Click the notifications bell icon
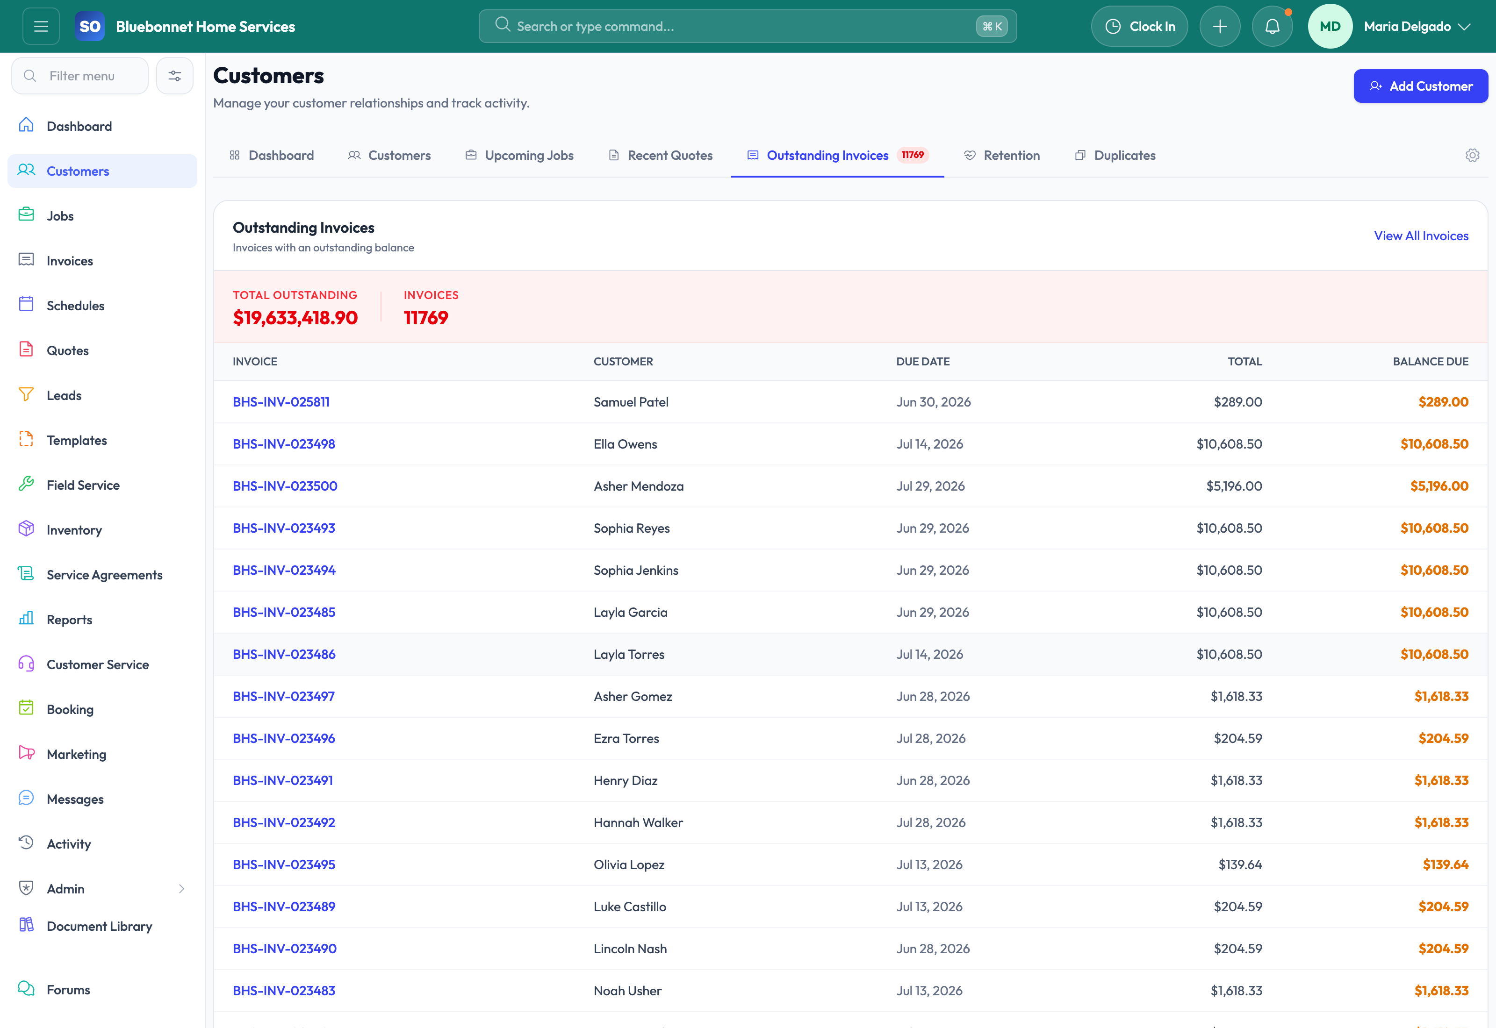 coord(1272,27)
